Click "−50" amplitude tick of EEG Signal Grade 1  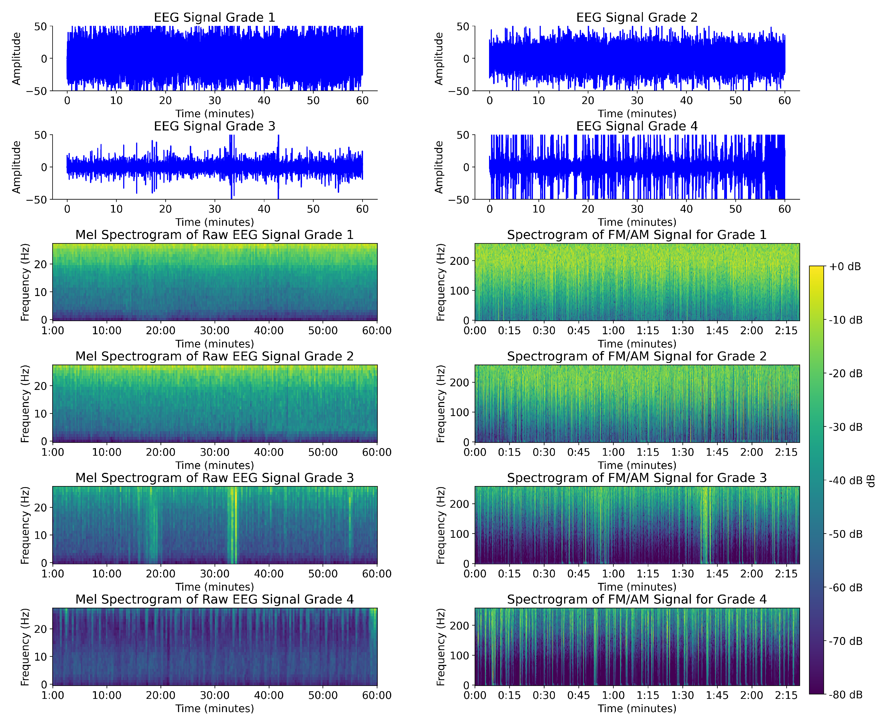(36, 91)
